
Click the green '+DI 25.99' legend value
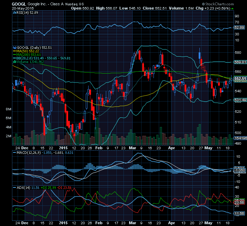48,188
